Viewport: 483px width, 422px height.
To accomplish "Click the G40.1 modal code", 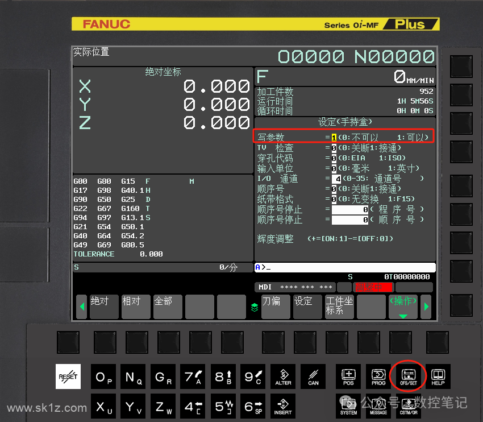I will (133, 191).
